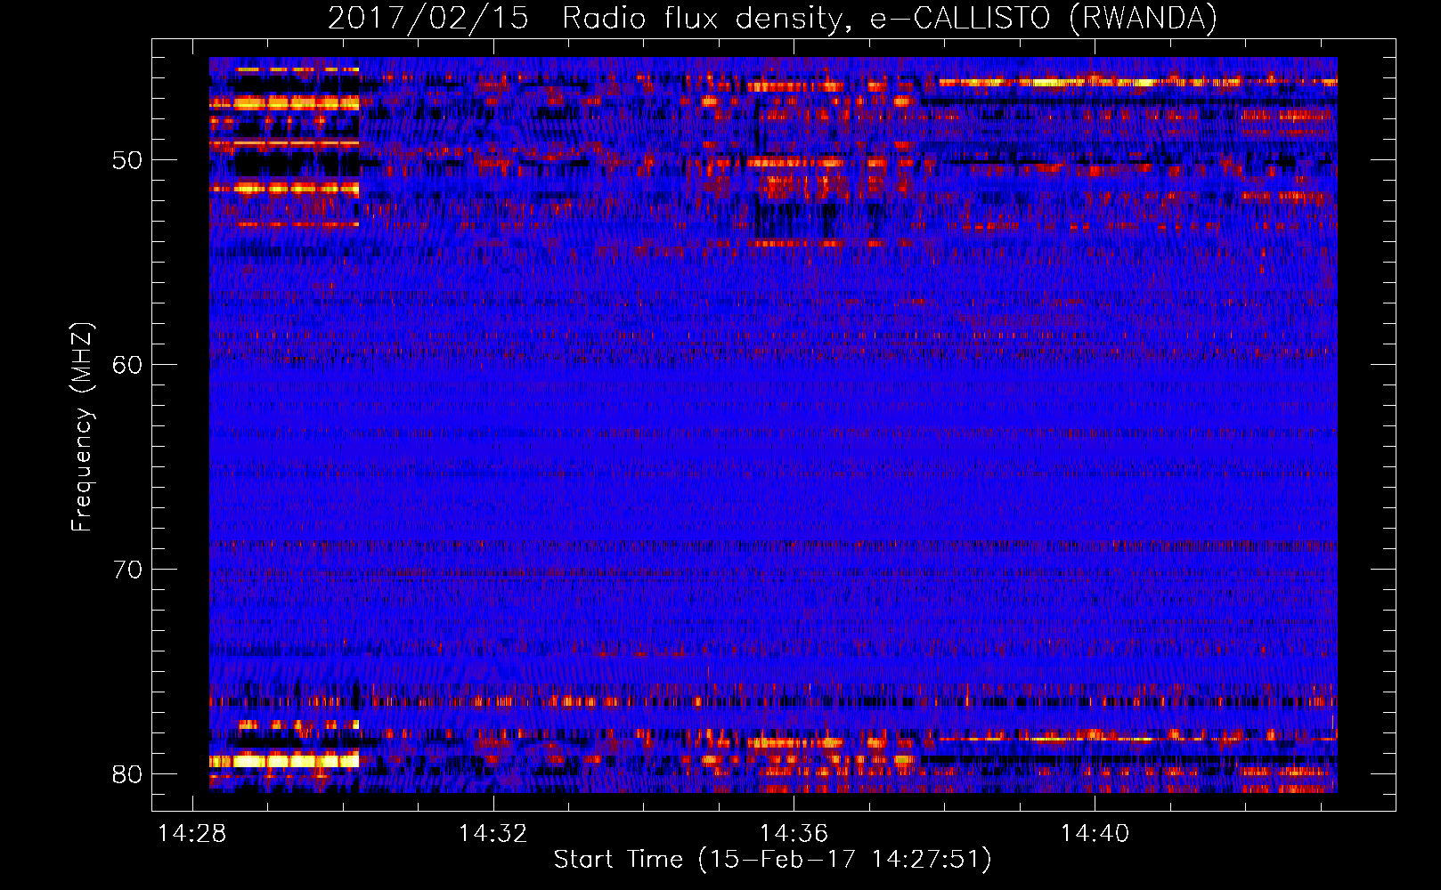Click the 80 frequency tick label

tap(127, 774)
